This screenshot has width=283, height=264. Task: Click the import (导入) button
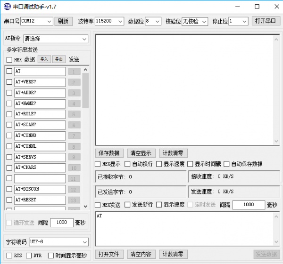pyautogui.click(x=44, y=59)
